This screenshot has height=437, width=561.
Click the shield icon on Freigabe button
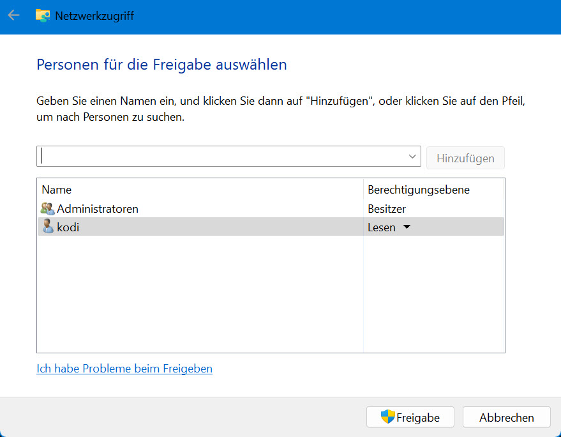[387, 417]
